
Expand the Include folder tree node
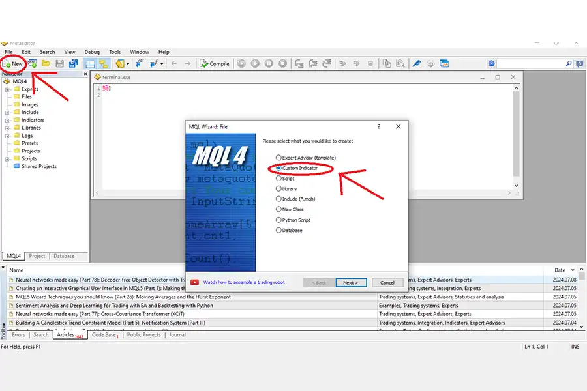[7, 113]
